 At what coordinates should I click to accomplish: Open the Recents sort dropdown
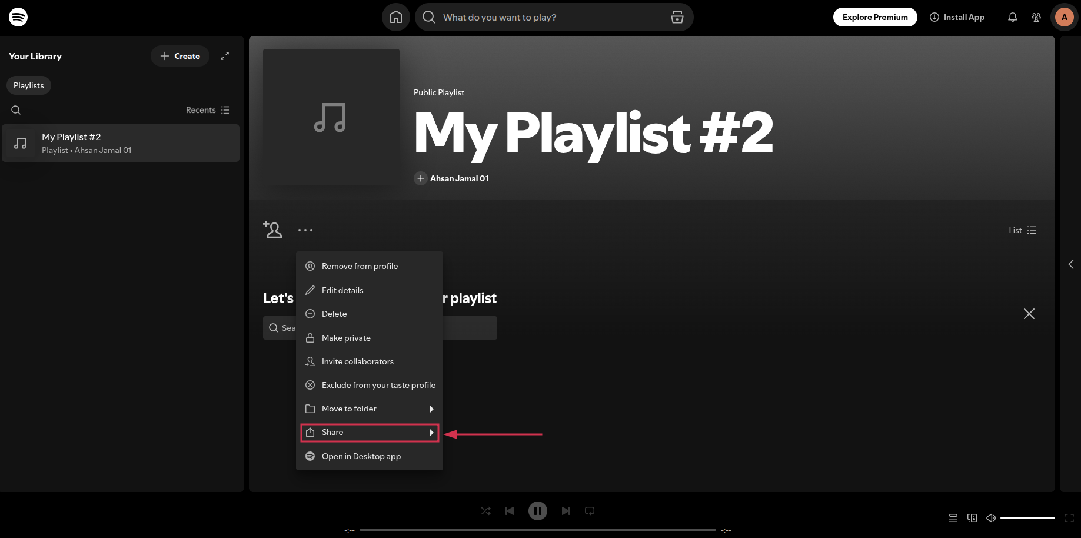[x=208, y=110]
